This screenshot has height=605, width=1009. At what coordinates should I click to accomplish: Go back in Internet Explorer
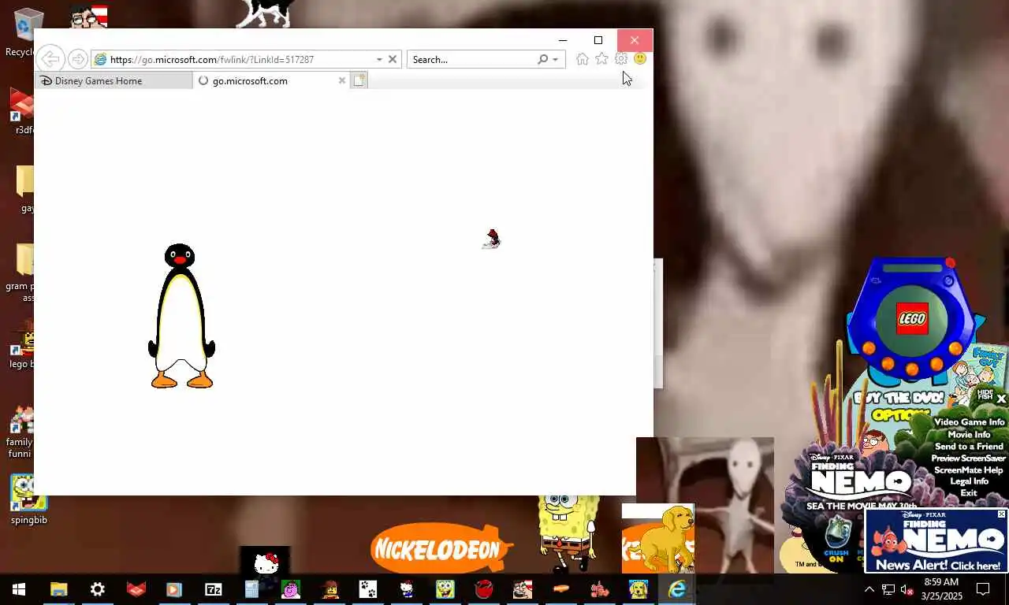tap(50, 59)
